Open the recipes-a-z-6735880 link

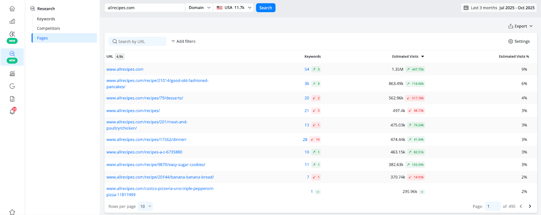pos(144,152)
